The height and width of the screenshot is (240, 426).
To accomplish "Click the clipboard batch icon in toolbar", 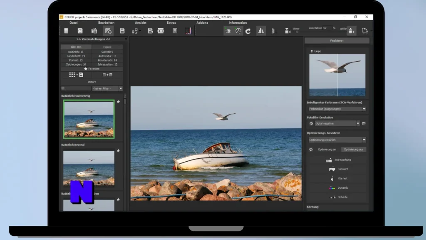I will click(x=94, y=31).
